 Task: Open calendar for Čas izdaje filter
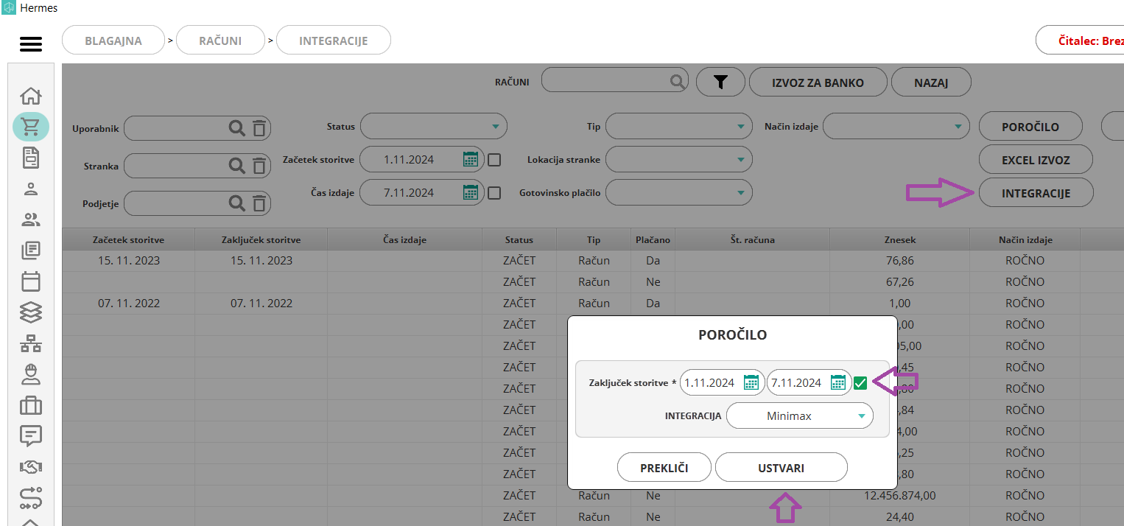471,192
